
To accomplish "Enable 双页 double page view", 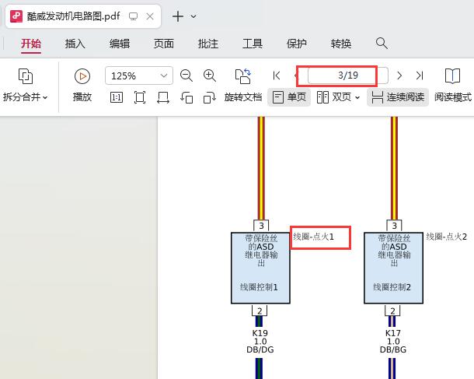I will pyautogui.click(x=334, y=97).
